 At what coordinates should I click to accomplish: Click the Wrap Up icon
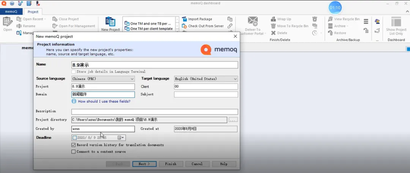[273, 19]
